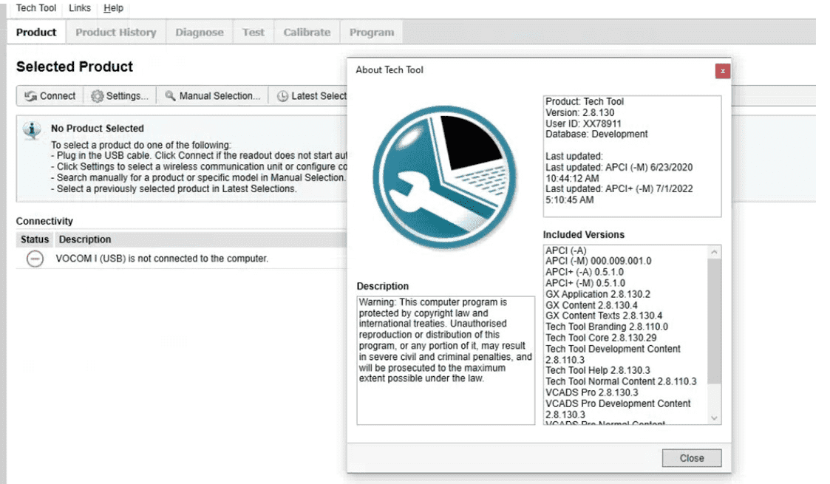Screen dimensions: 830x484
Task: Click the Included Versions scrollbar thumb
Action: point(714,321)
